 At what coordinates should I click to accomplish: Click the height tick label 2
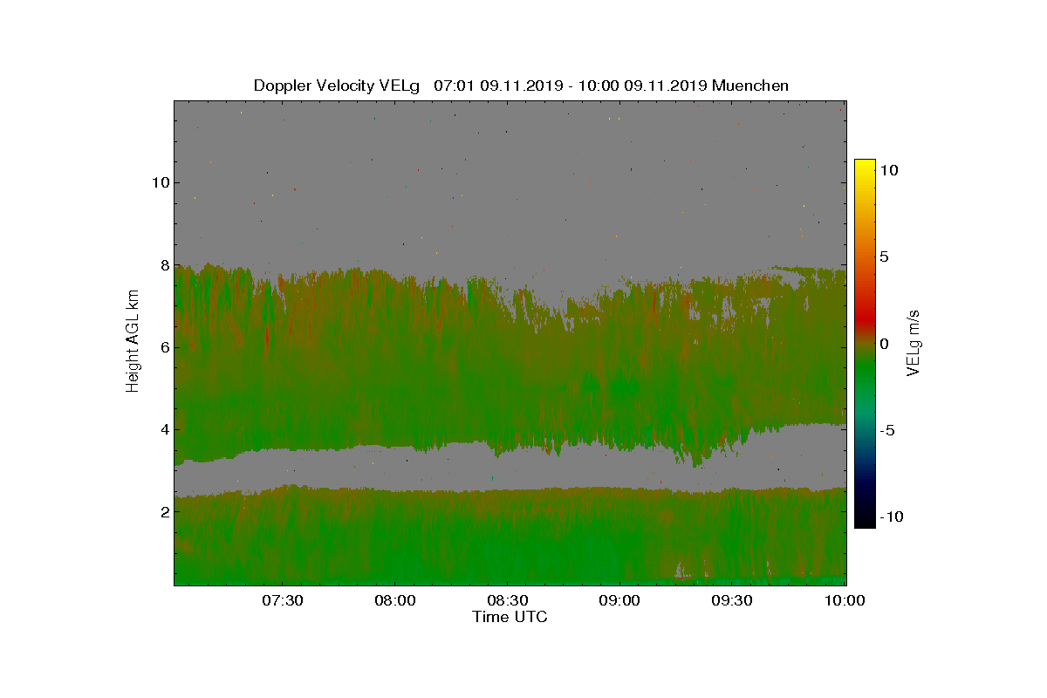click(164, 511)
